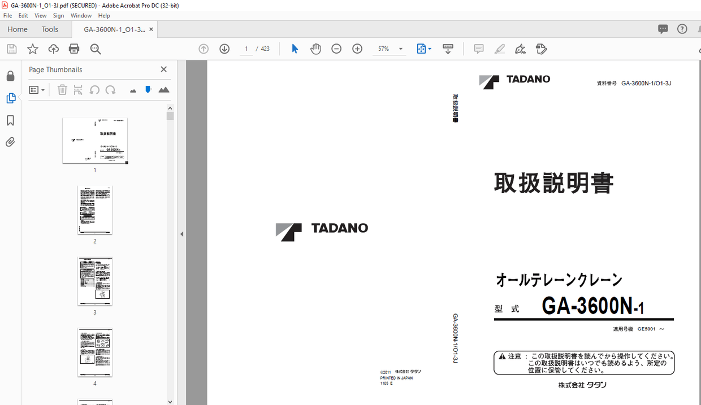Select page 3 thumbnail
The image size is (701, 405).
click(94, 281)
